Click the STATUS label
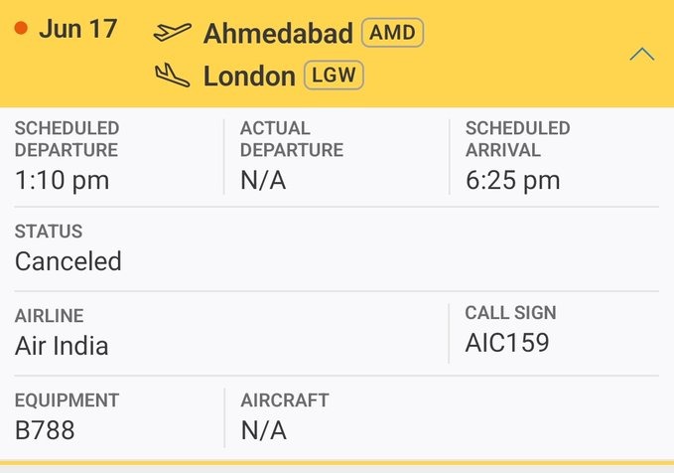 coord(49,232)
